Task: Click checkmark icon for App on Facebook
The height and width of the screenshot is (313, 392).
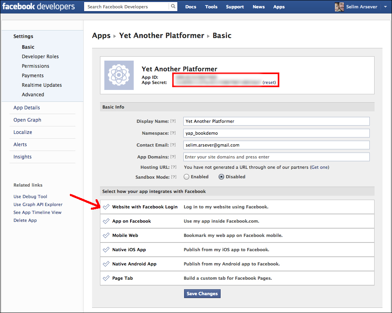Action: coord(106,221)
